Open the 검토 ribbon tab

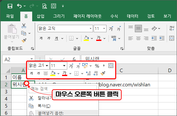[151, 16]
